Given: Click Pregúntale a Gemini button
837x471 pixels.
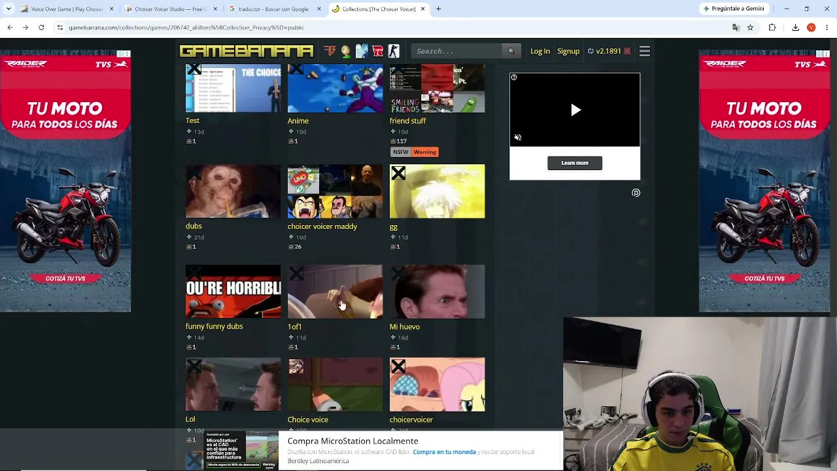Looking at the screenshot, I should coord(733,9).
